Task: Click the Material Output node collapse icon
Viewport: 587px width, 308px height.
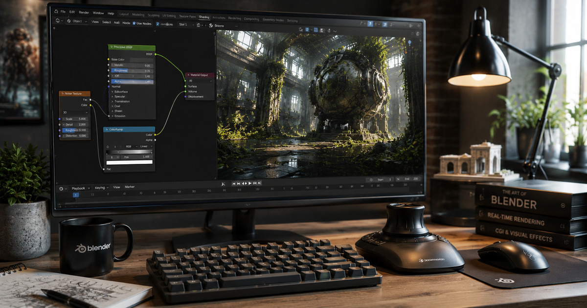Action: [x=188, y=75]
